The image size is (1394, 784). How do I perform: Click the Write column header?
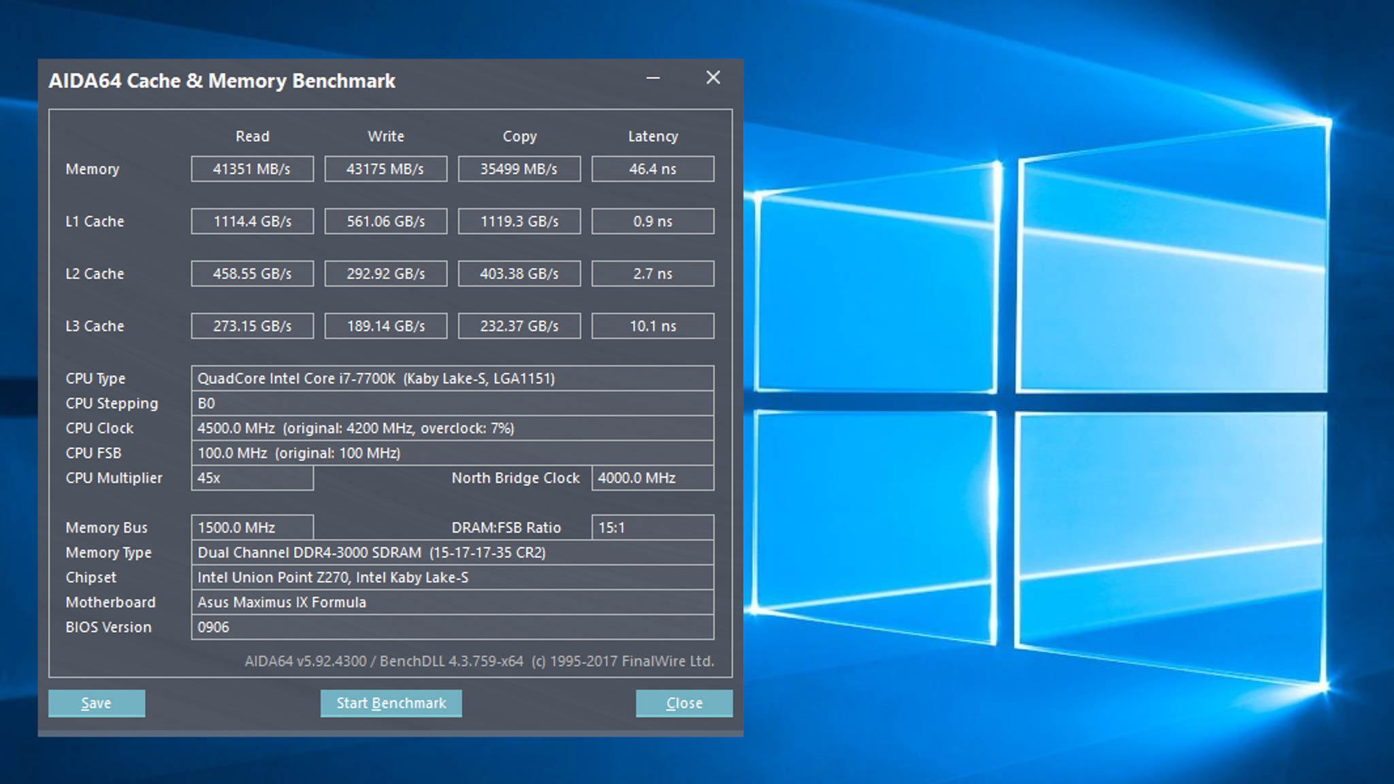[386, 136]
